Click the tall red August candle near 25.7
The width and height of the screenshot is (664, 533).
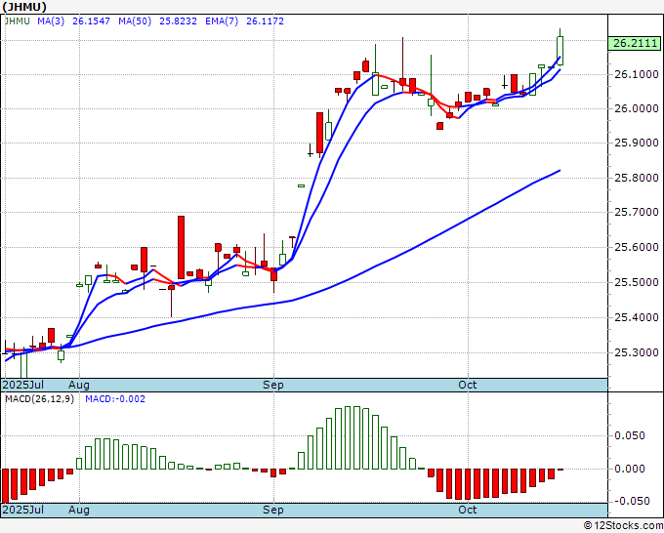(x=181, y=248)
